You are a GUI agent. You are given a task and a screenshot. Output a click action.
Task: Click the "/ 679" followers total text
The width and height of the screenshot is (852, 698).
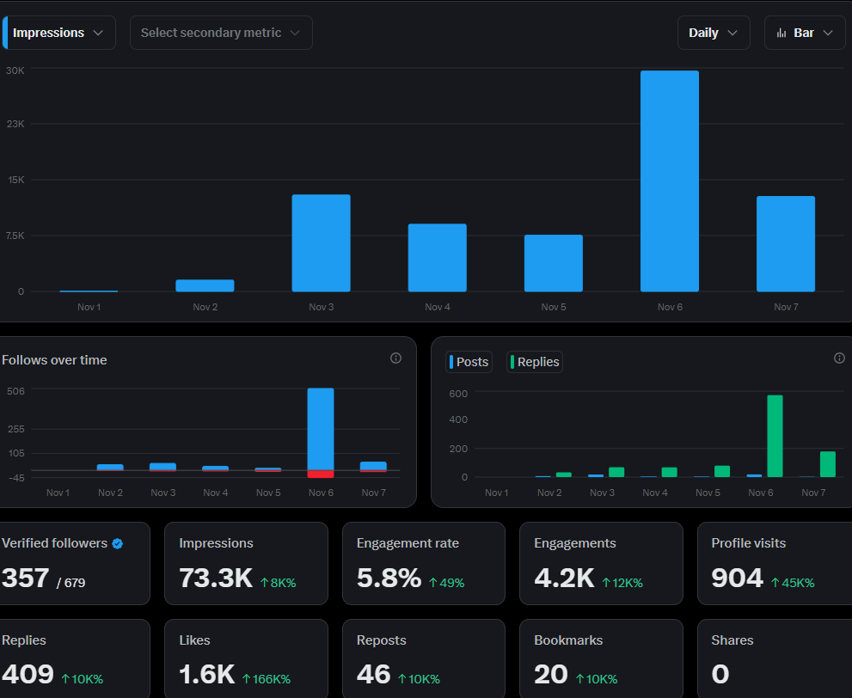70,583
